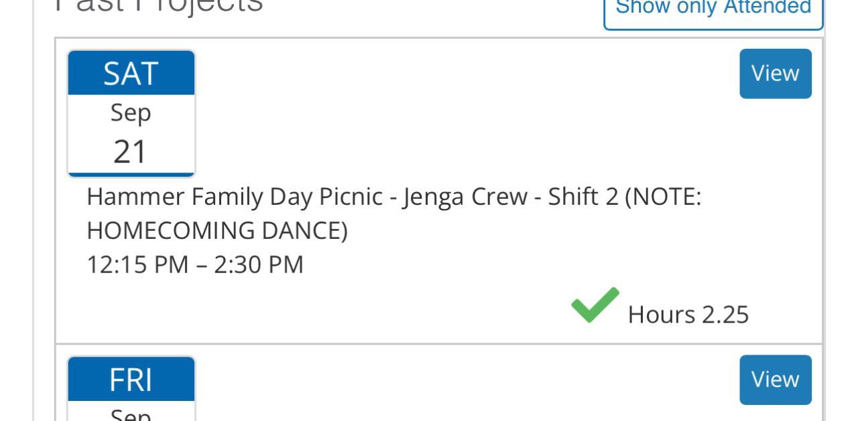Click the Past Projects heading
Image resolution: width=858 pixels, height=421 pixels.
point(158,5)
